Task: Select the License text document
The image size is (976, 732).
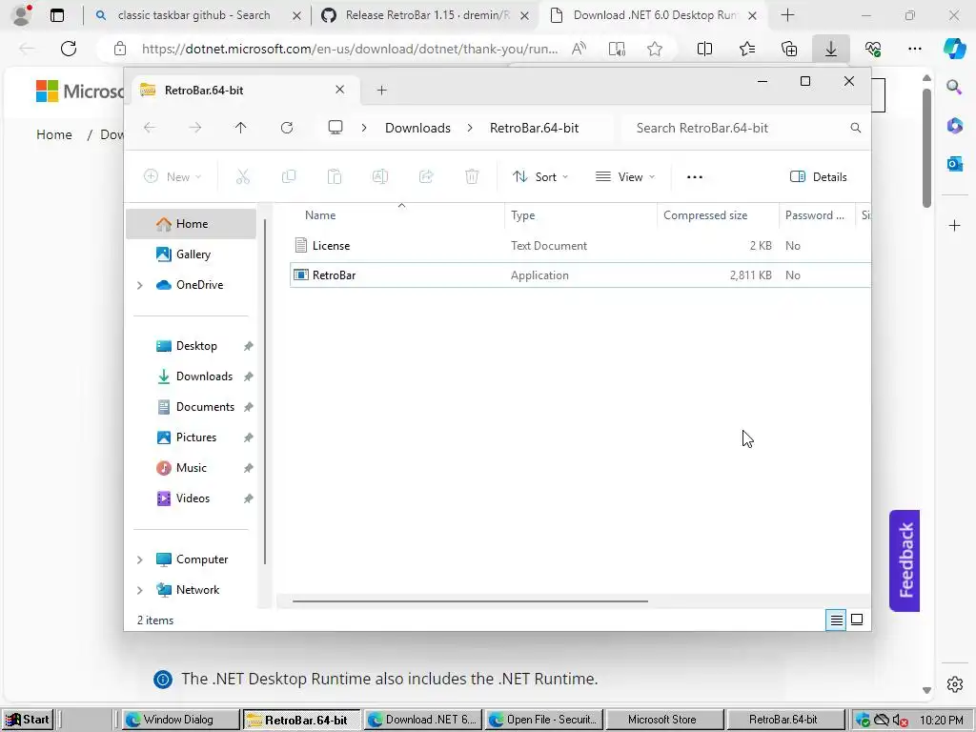Action: (x=580, y=246)
